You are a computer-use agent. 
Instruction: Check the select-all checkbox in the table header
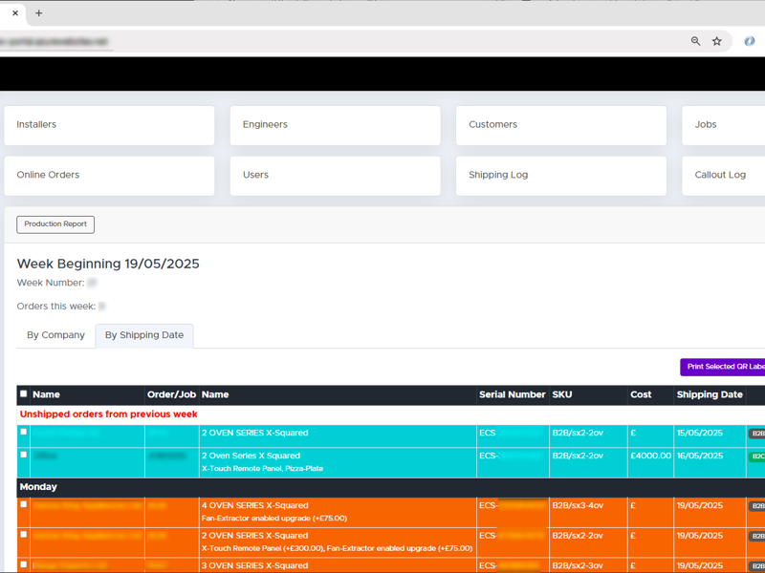(23, 394)
